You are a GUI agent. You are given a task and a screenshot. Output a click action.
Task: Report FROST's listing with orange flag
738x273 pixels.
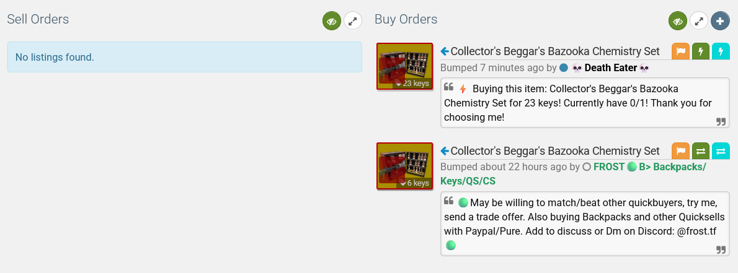click(x=681, y=151)
